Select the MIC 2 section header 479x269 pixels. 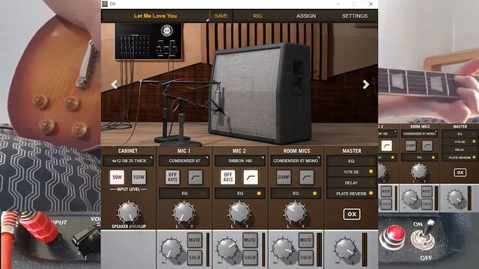239,151
